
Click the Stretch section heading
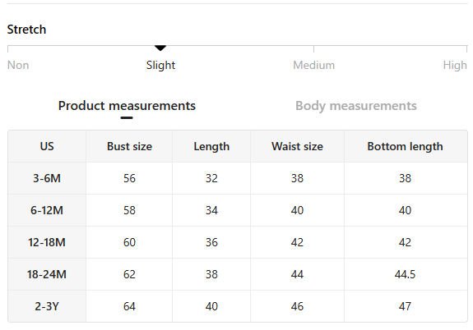[x=26, y=30]
